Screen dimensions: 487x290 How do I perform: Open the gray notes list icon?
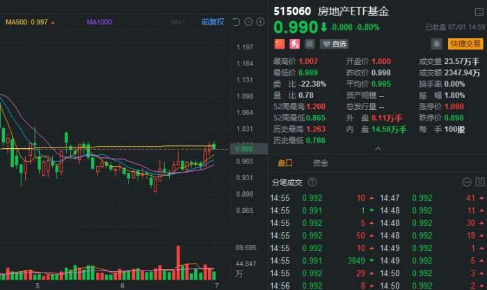coord(310,44)
